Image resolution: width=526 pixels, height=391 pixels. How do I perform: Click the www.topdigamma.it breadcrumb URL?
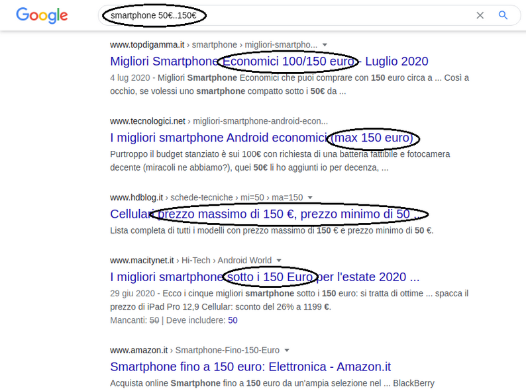point(147,45)
